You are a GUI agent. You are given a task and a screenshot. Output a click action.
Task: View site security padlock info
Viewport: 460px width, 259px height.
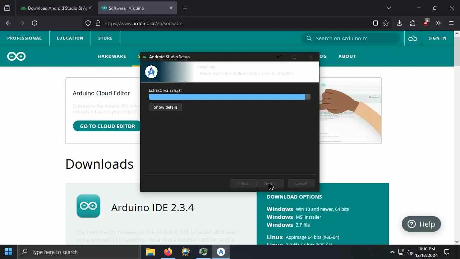[98, 23]
